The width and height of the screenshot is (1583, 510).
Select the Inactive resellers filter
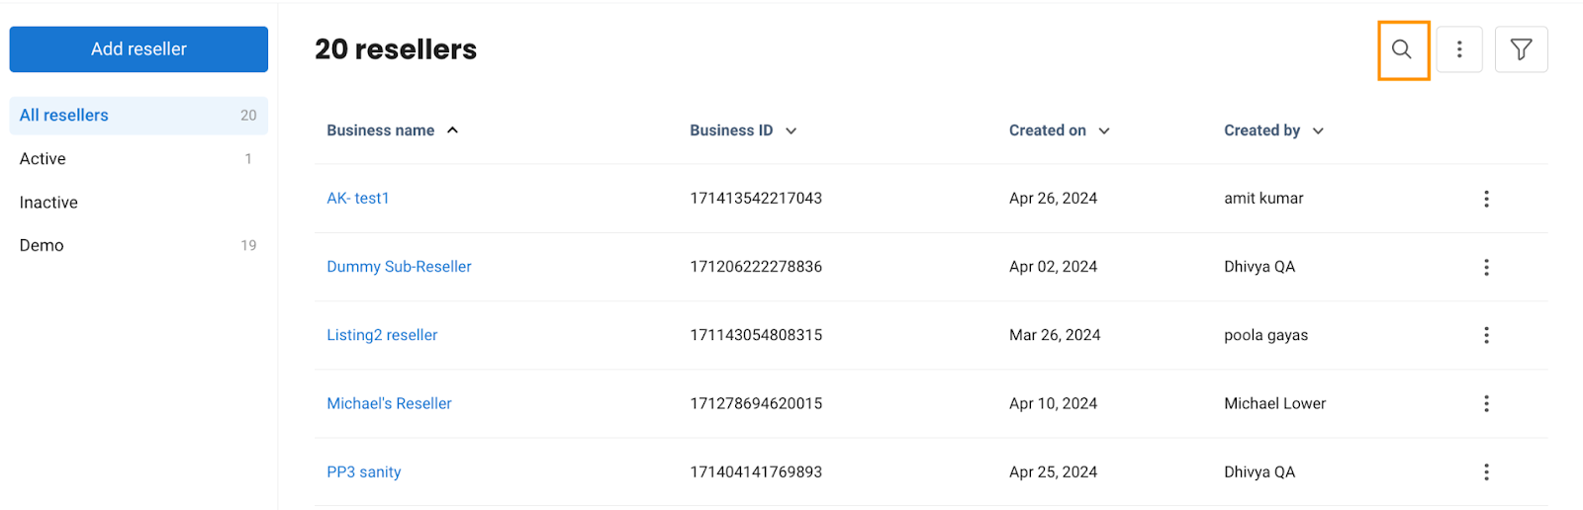(139, 203)
